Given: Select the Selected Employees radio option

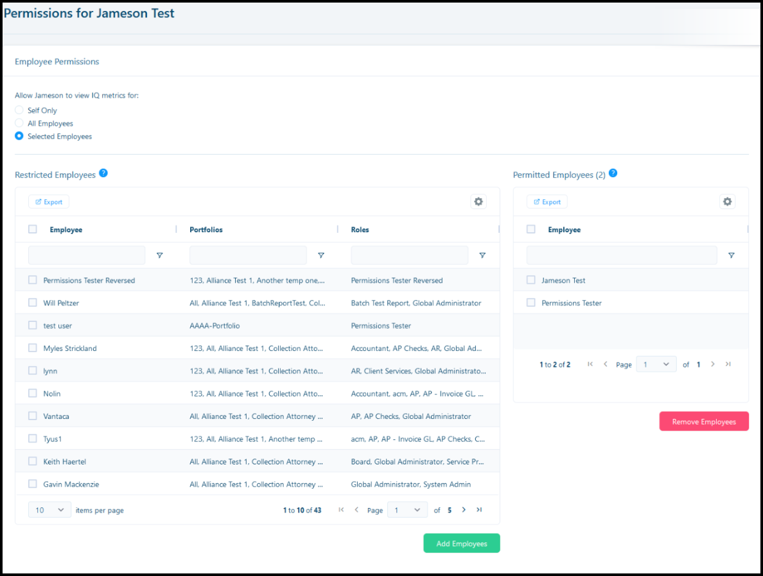Looking at the screenshot, I should 19,136.
